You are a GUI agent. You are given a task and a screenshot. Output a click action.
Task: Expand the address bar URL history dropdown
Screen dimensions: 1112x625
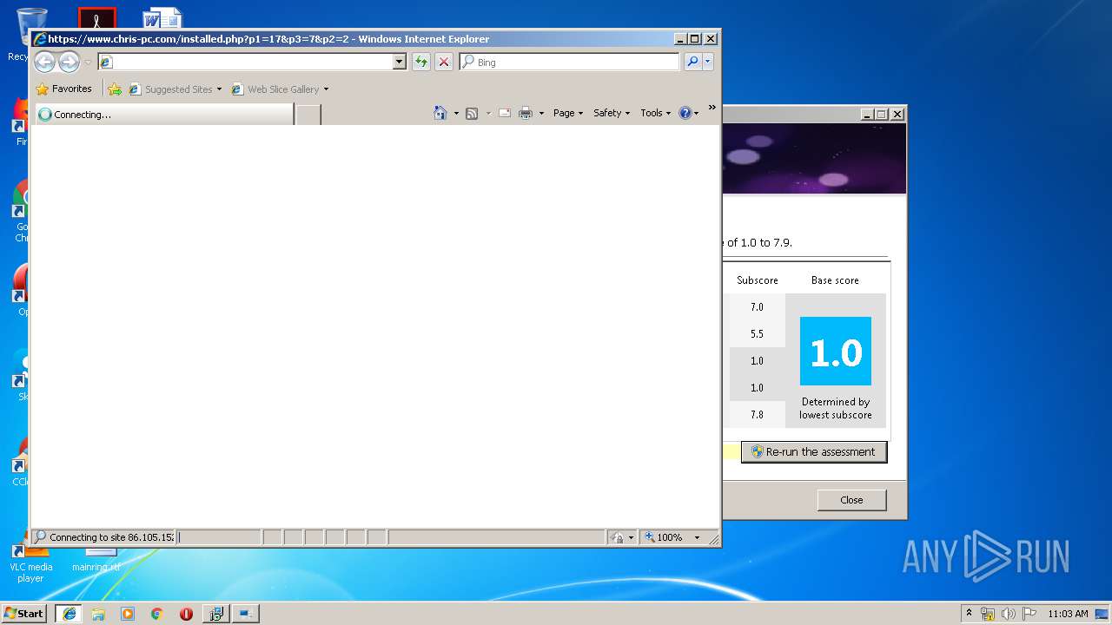tap(400, 62)
